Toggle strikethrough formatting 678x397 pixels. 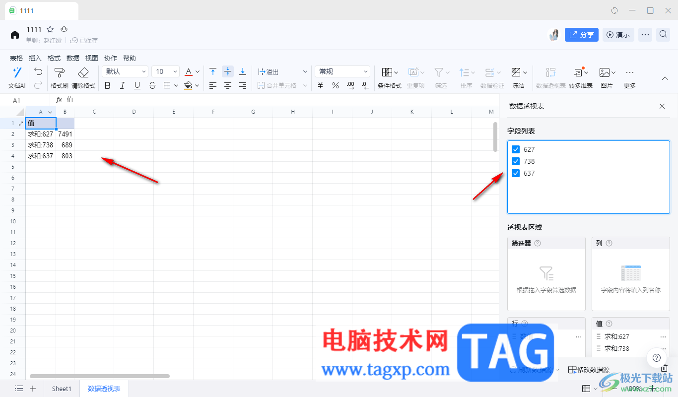152,85
